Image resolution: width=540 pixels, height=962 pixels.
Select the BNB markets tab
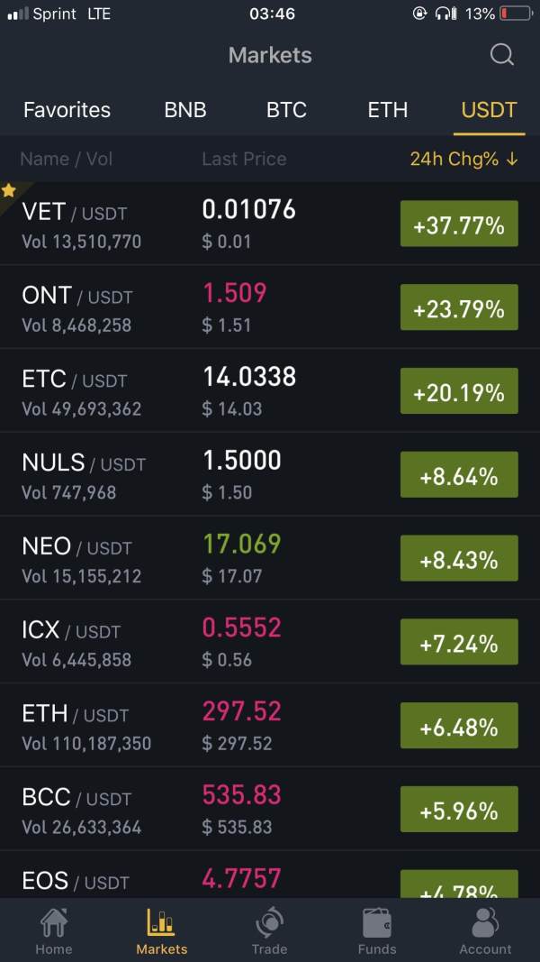tap(185, 110)
